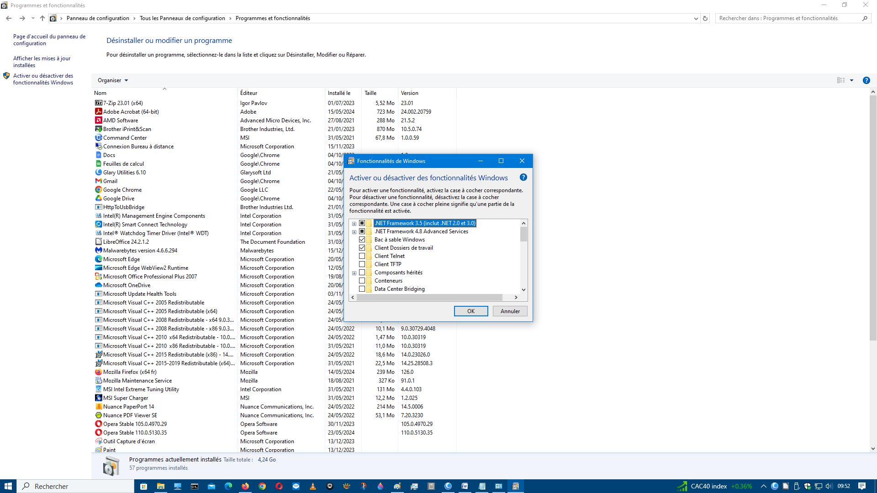The image size is (877, 493).
Task: Select the Malwarebytes program entry
Action: [140, 251]
